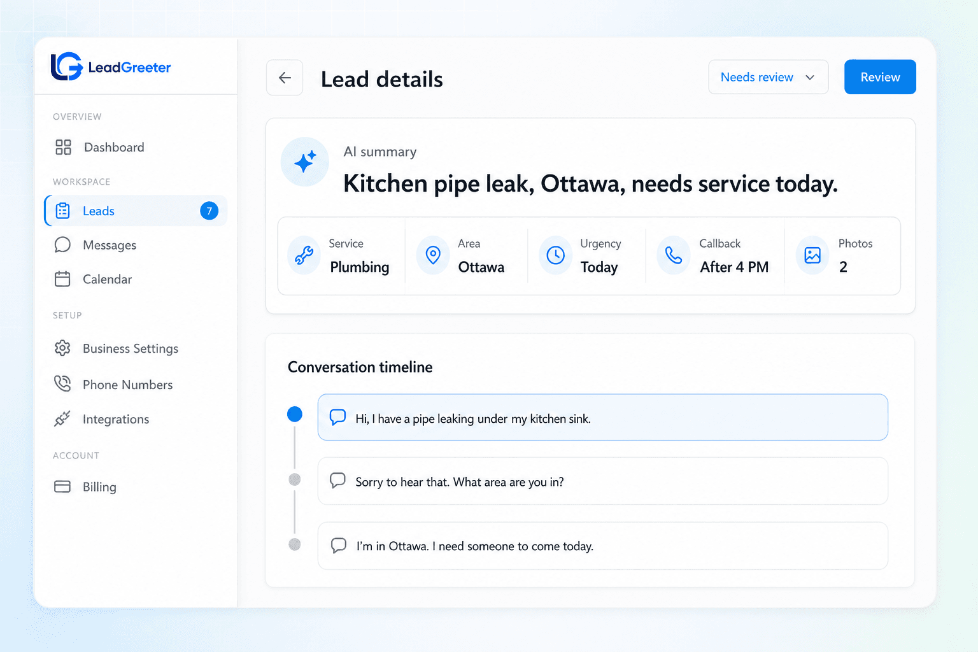Click the Photos image icon
Viewport: 978px width, 652px height.
[812, 255]
